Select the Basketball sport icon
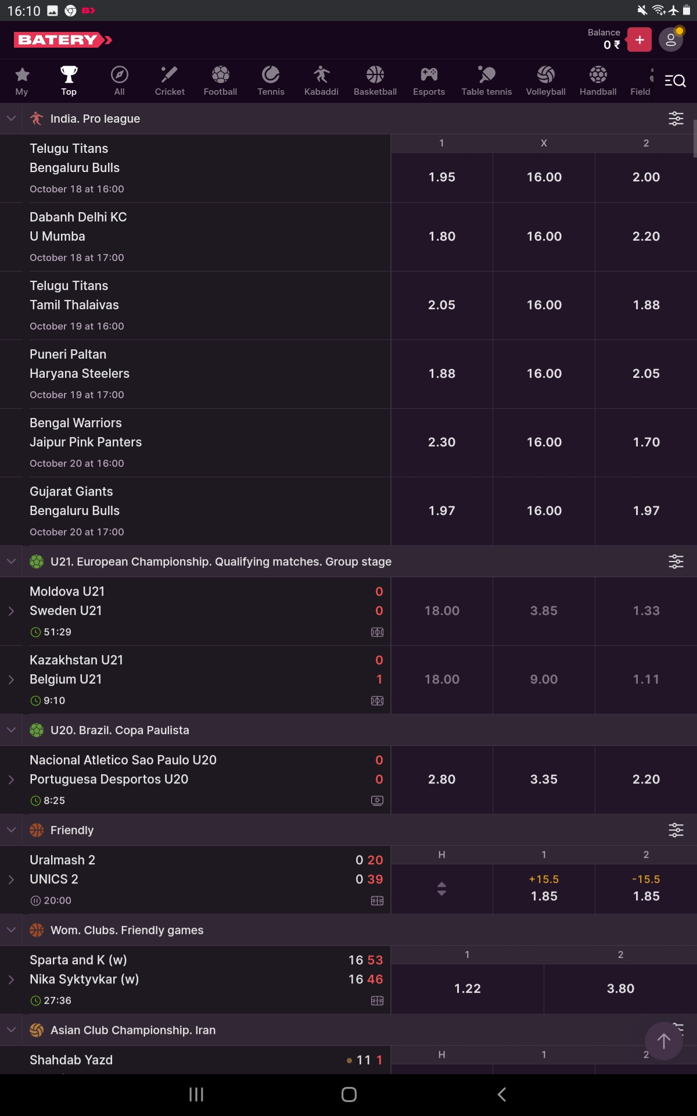 pyautogui.click(x=375, y=80)
